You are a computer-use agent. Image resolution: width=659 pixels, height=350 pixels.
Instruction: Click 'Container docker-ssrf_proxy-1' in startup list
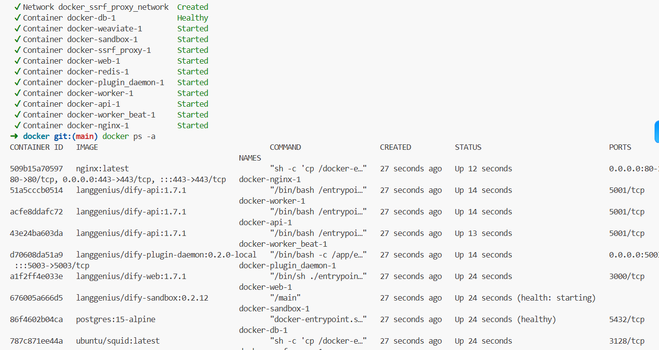(87, 50)
